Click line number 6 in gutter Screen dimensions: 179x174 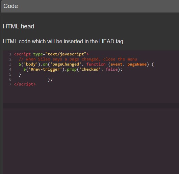pos(10,79)
